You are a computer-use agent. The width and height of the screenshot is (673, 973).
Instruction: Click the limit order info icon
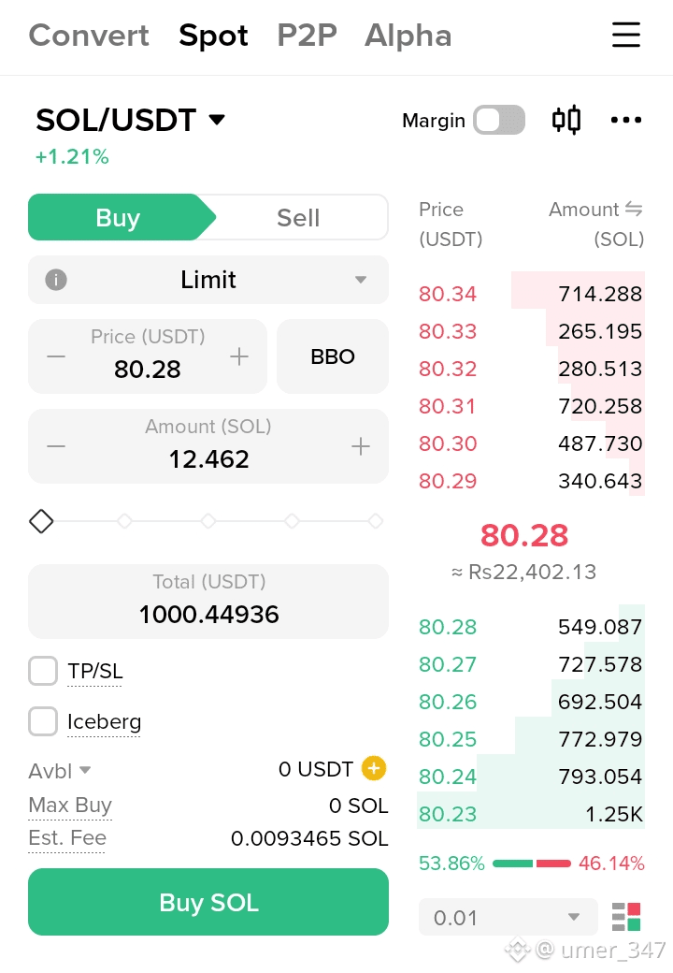[56, 280]
